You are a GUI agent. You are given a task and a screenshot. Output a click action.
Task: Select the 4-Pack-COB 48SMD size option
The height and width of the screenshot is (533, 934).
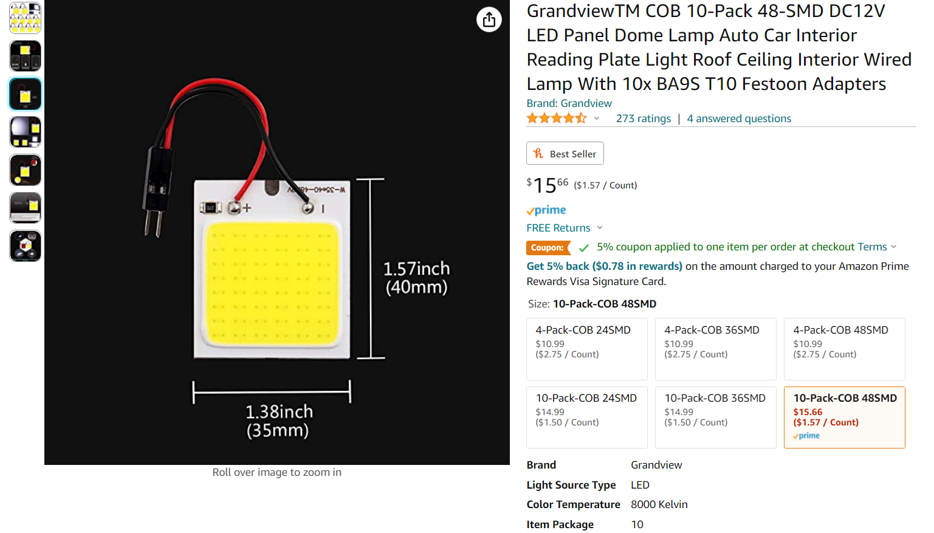tap(844, 349)
